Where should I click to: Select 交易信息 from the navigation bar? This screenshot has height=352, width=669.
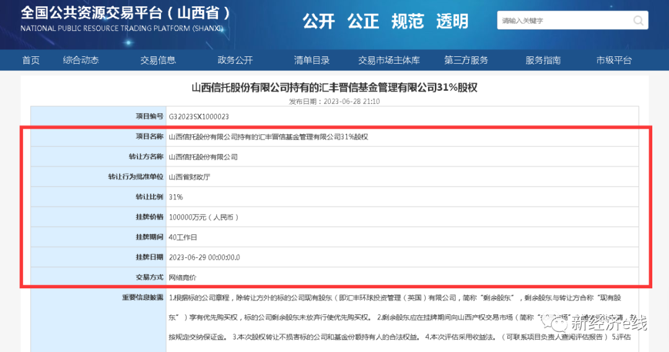coord(158,60)
